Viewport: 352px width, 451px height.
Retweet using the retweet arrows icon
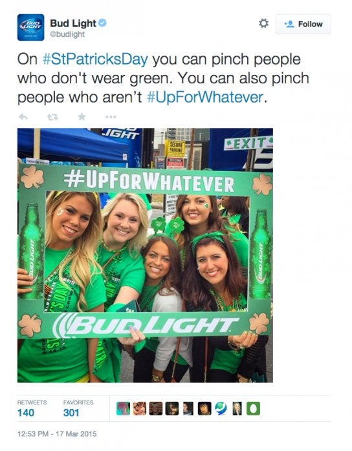[52, 117]
